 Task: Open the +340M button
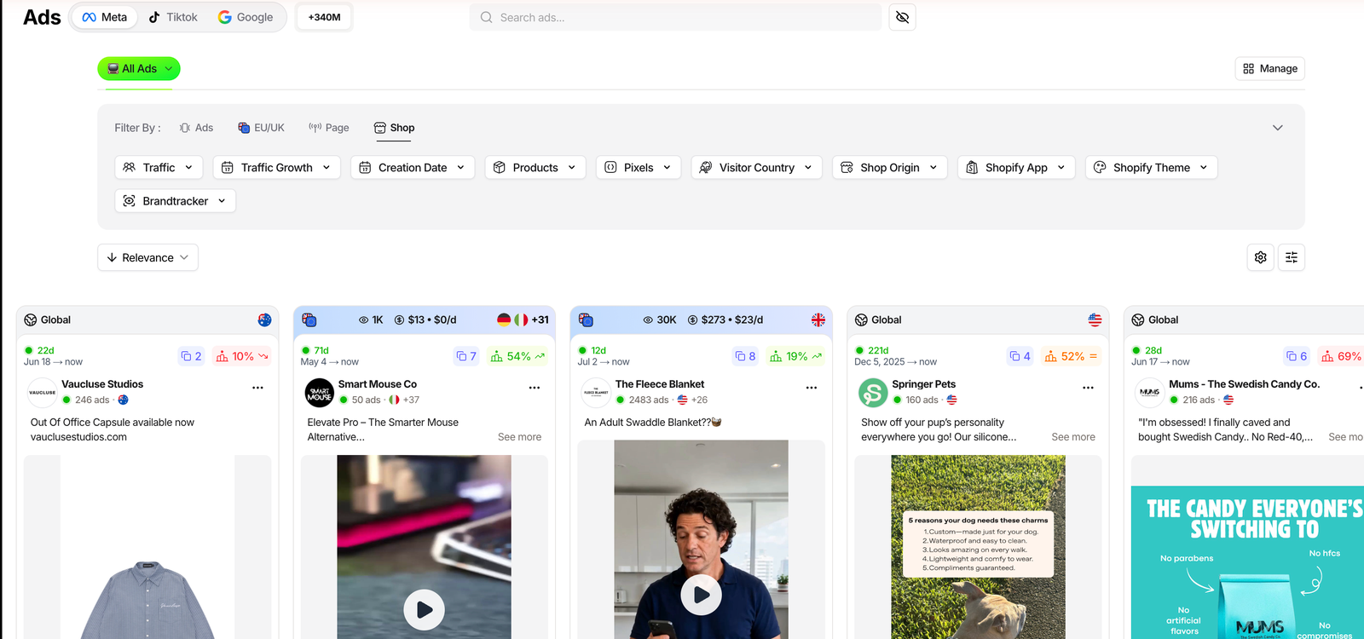pos(324,17)
